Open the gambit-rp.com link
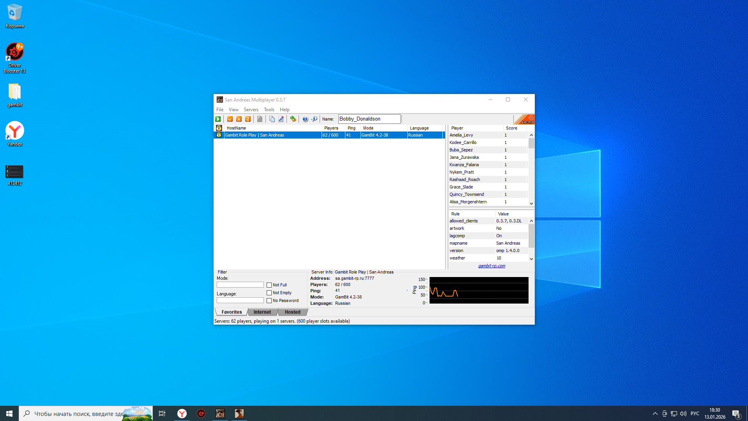Screen dimensions: 748x421 [492, 266]
